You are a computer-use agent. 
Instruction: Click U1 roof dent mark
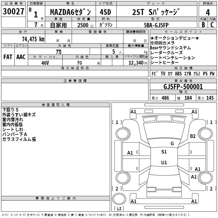click(164, 162)
